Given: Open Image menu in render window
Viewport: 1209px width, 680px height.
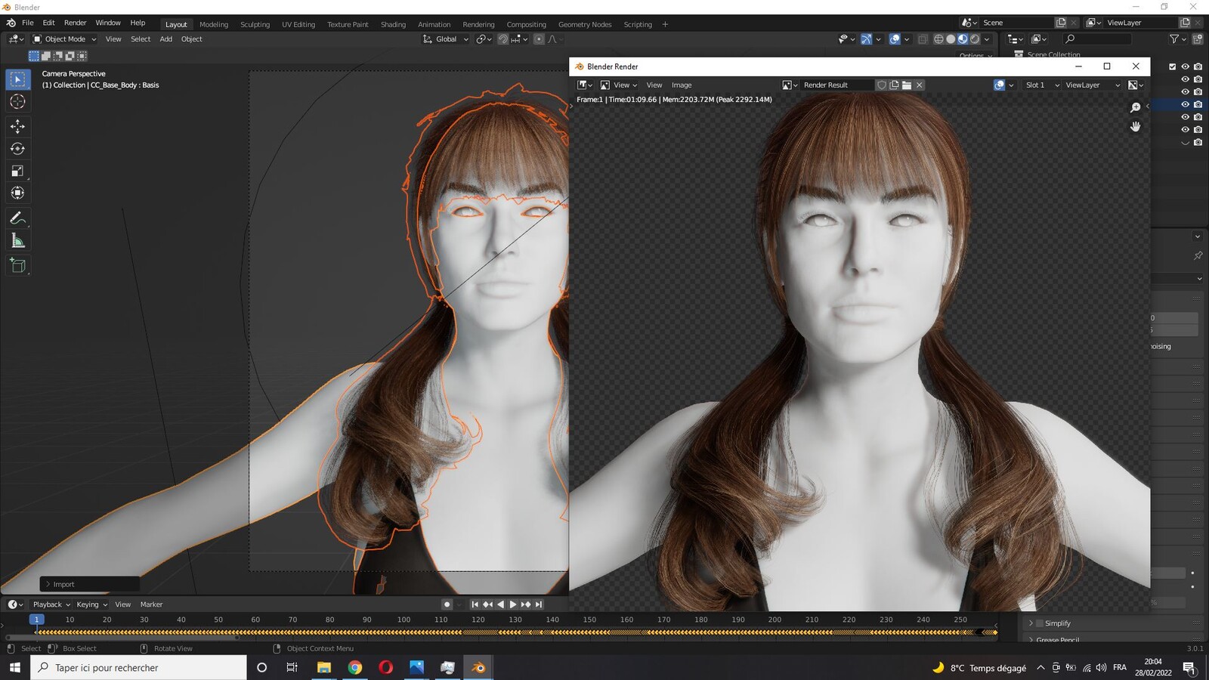Looking at the screenshot, I should click(x=682, y=85).
